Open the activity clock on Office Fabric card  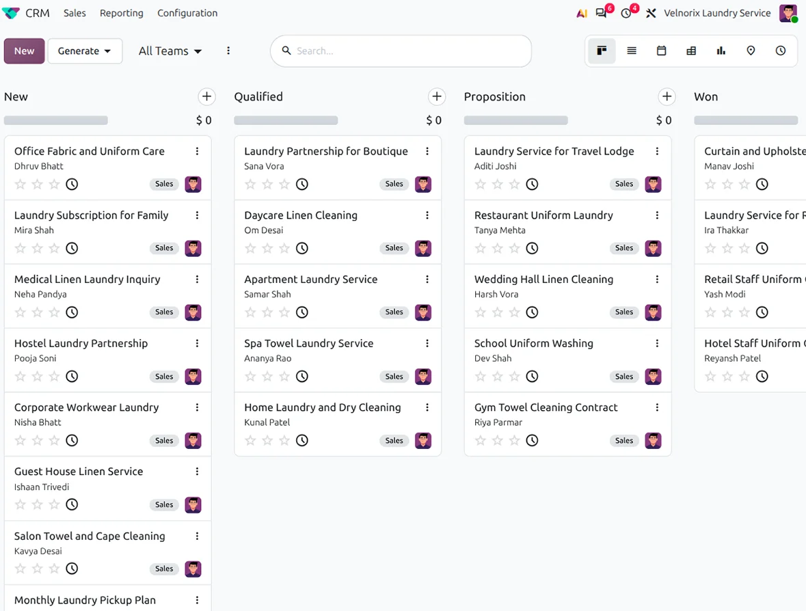[x=72, y=184]
